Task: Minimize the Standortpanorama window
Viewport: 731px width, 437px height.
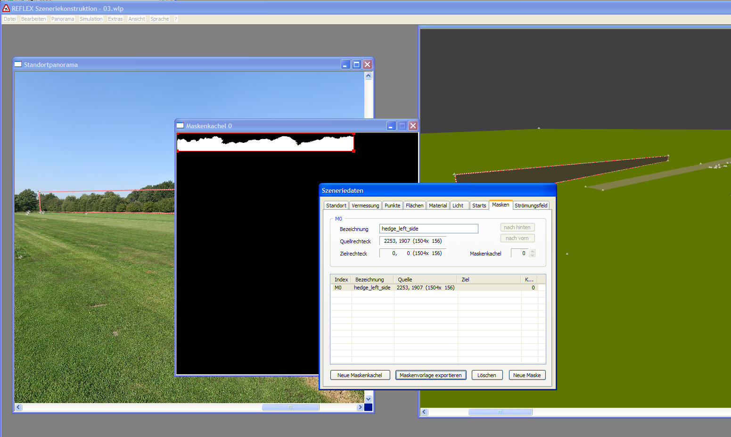Action: 345,65
